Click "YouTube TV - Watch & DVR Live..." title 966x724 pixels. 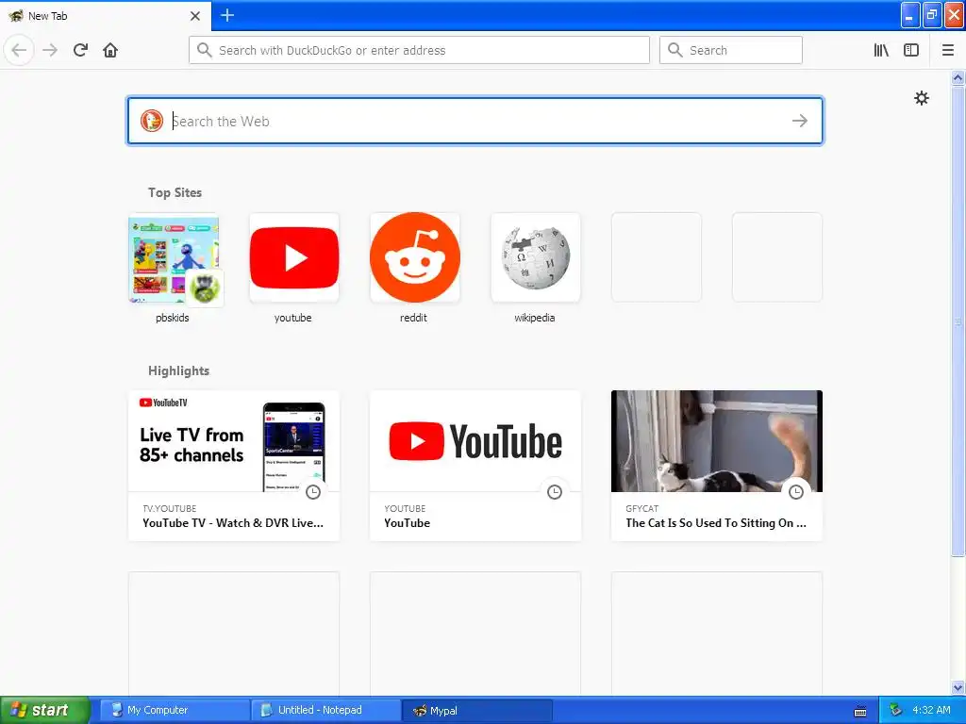coord(233,522)
